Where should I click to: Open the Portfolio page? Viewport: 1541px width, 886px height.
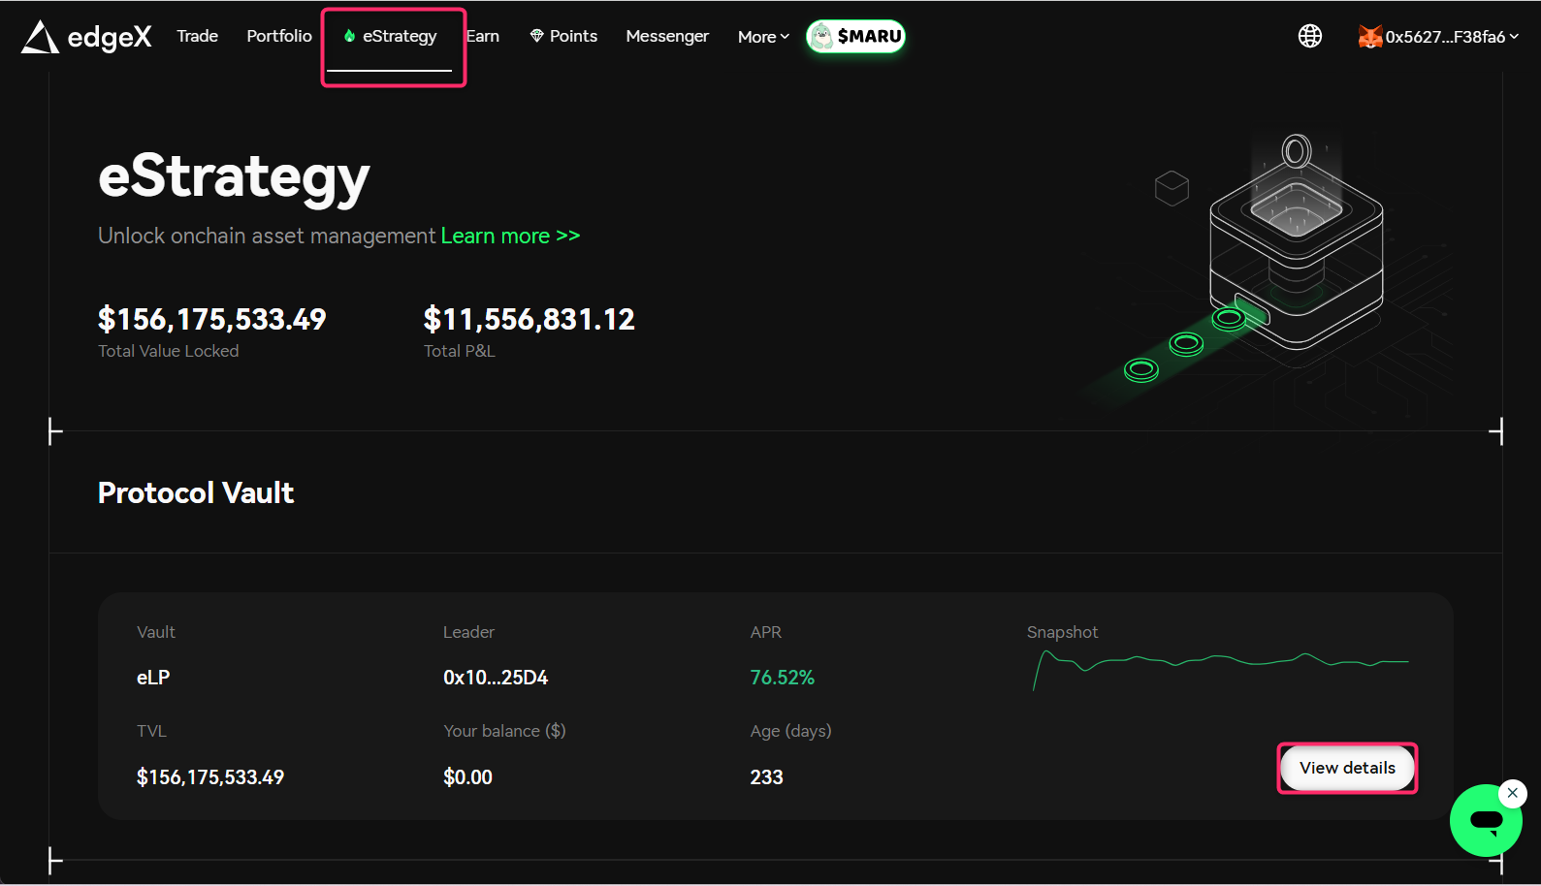point(279,36)
